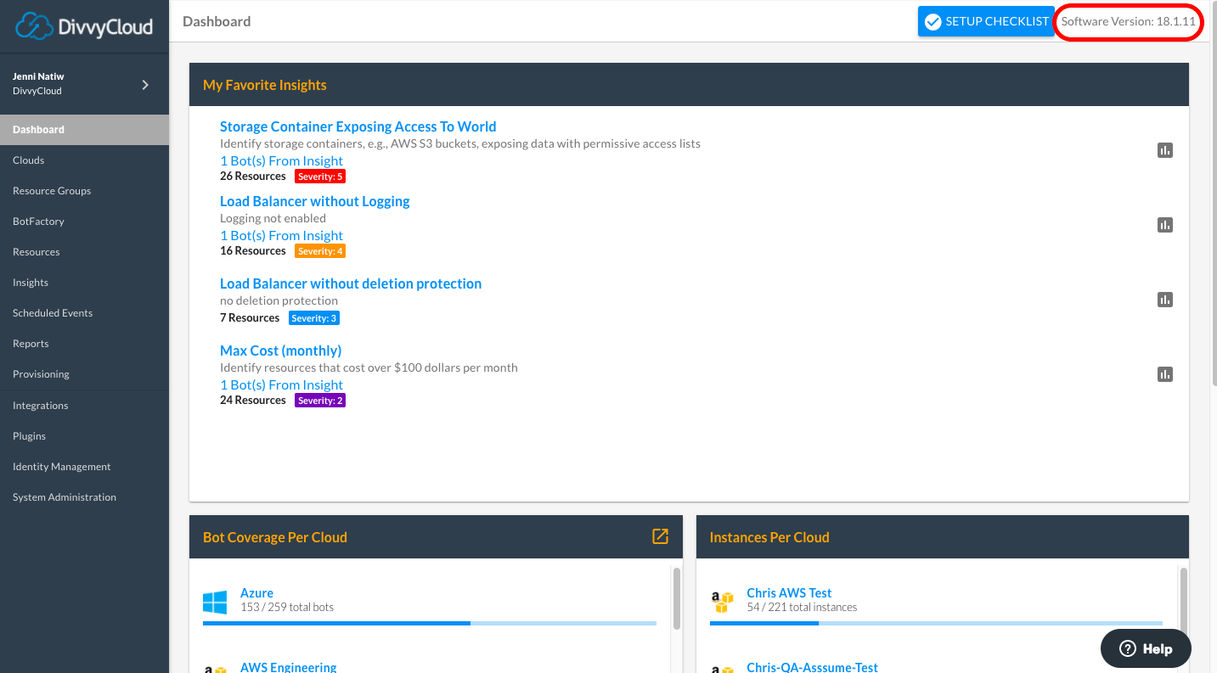Open Clouds in the sidebar
The image size is (1217, 673).
84,160
